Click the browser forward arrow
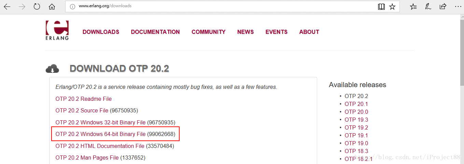Screen dimensions: 464x164 click(22, 6)
